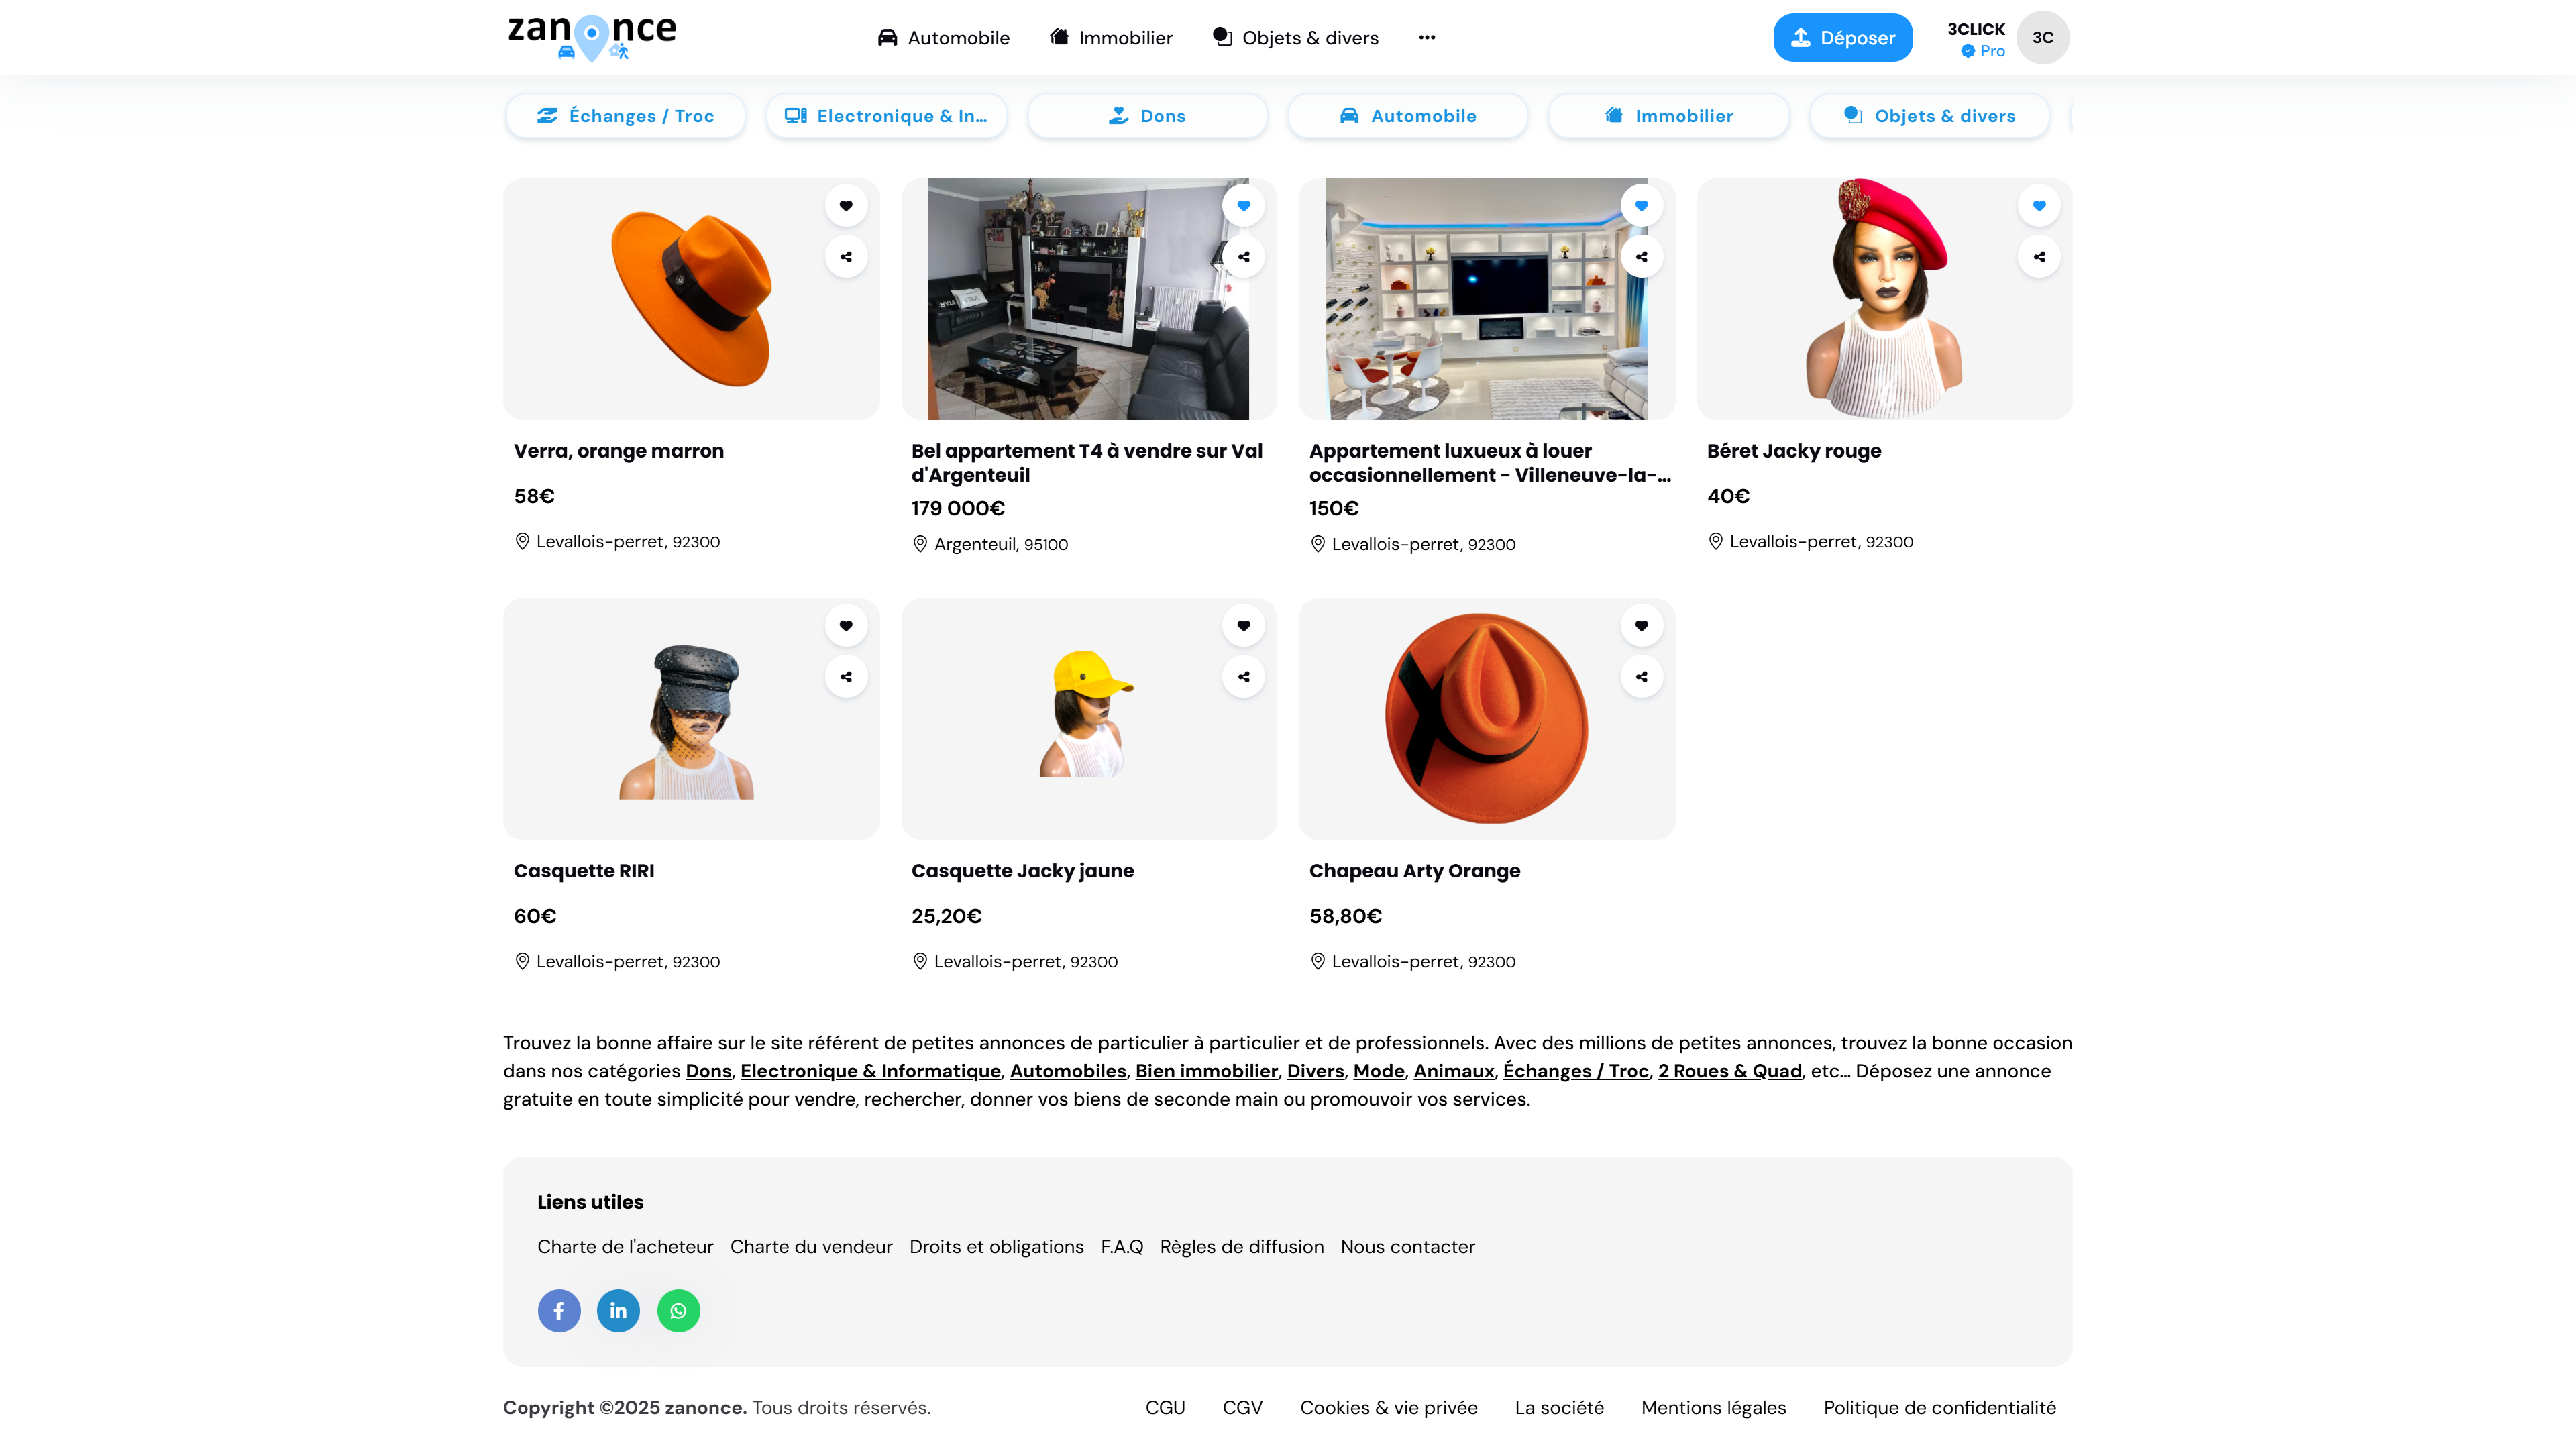Share the Casquette RIRI listing
Image resolution: width=2576 pixels, height=1449 pixels.
click(845, 677)
